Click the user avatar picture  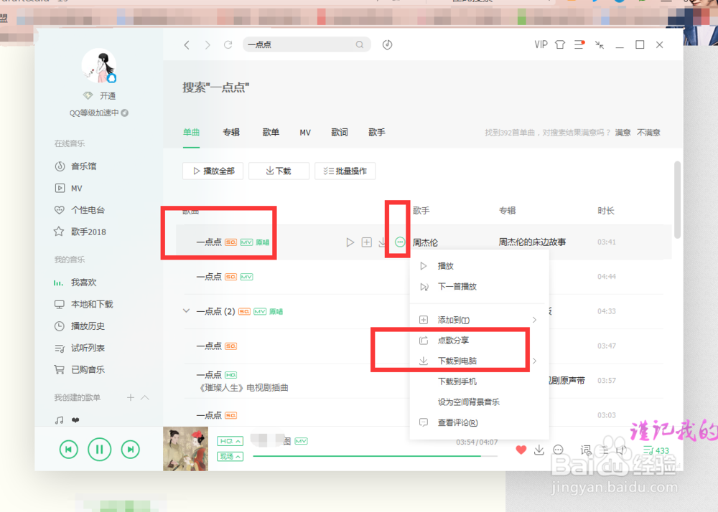pyautogui.click(x=98, y=65)
